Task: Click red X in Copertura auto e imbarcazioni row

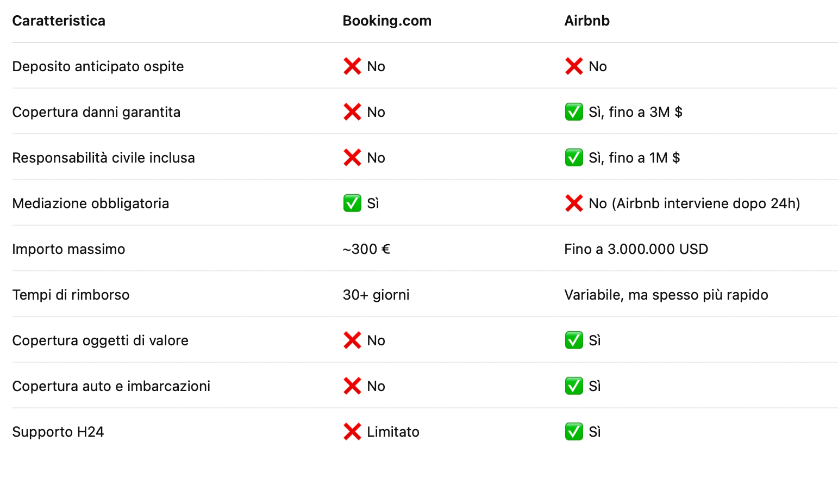Action: (352, 386)
